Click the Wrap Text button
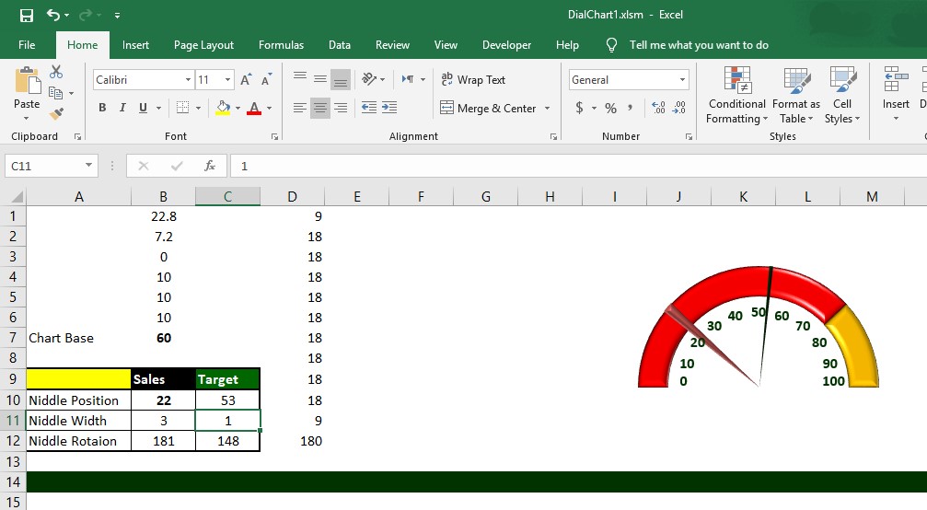Viewport: 927px width, 510px height. pyautogui.click(x=474, y=80)
